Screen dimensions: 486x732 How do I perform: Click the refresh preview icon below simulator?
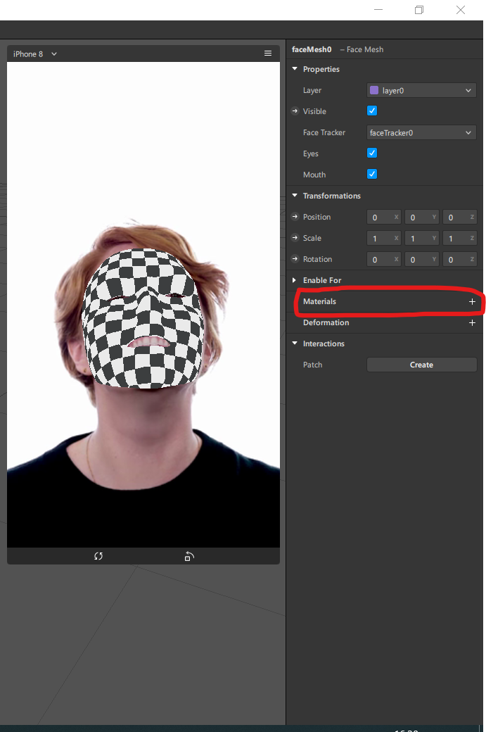click(98, 556)
